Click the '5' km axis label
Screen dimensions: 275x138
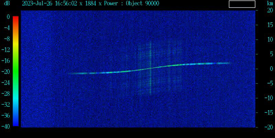pos(272,54)
